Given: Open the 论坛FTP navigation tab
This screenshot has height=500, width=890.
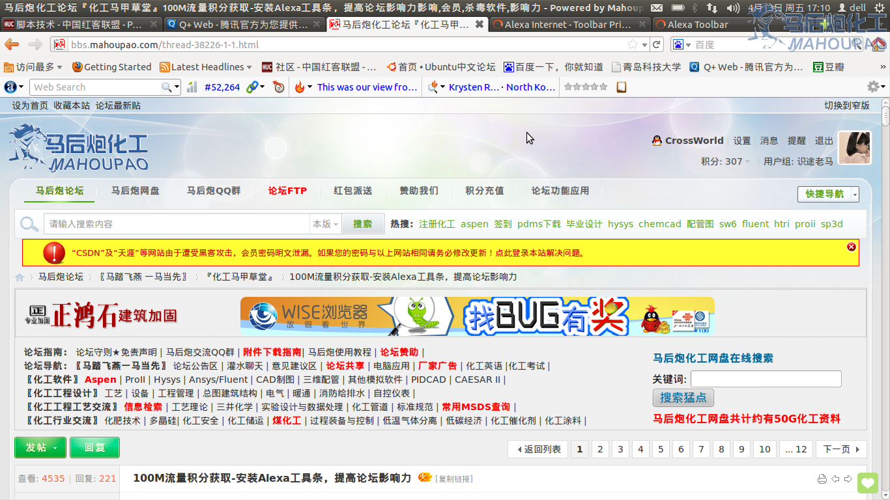Looking at the screenshot, I should (287, 191).
